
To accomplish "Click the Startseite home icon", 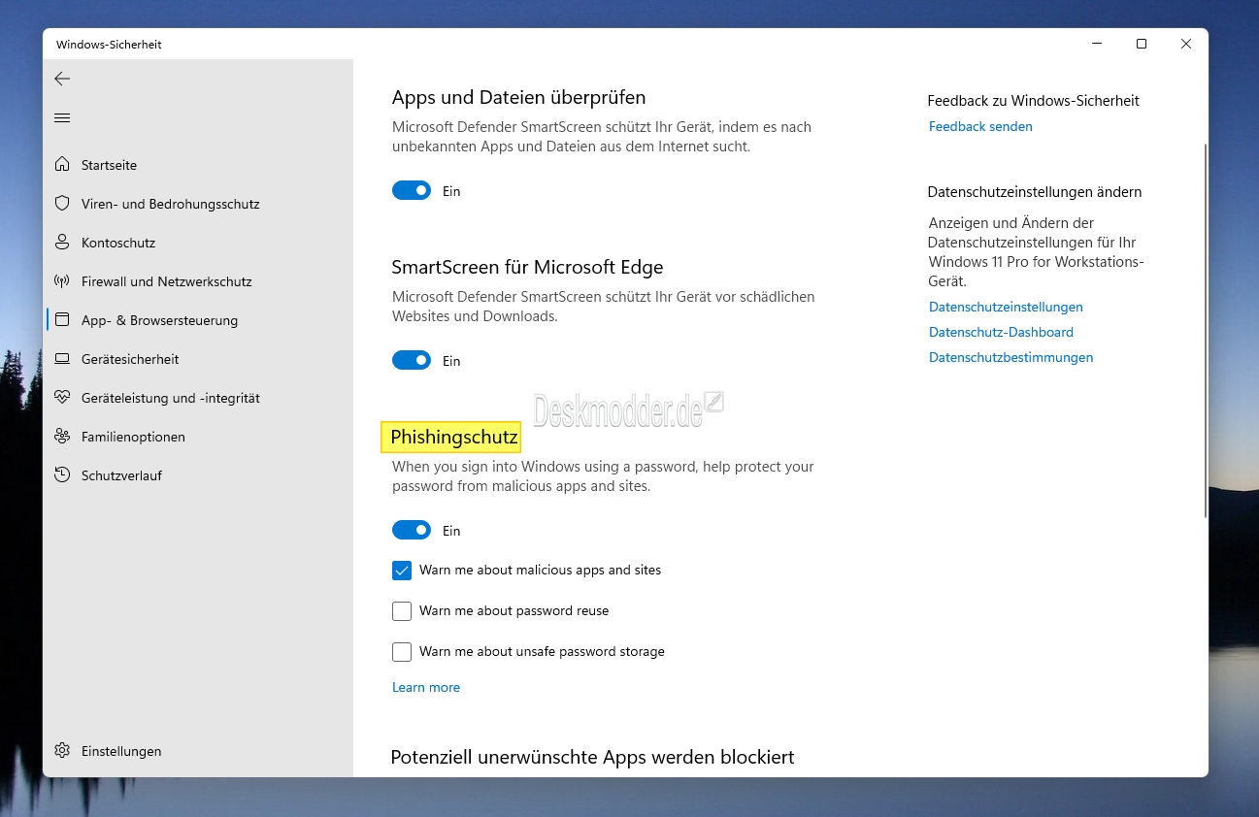I will click(62, 165).
